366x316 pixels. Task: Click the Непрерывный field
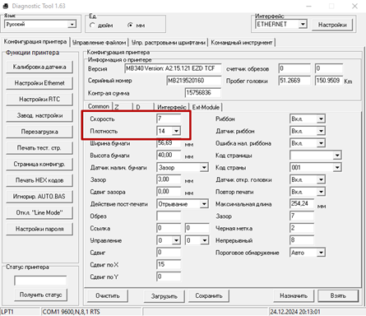(x=302, y=240)
